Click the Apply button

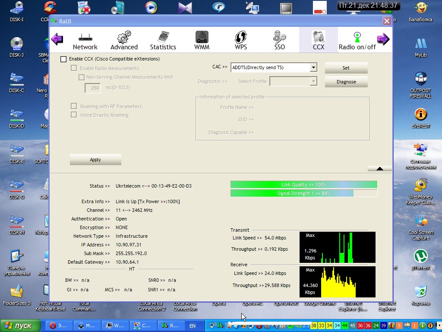click(x=95, y=160)
